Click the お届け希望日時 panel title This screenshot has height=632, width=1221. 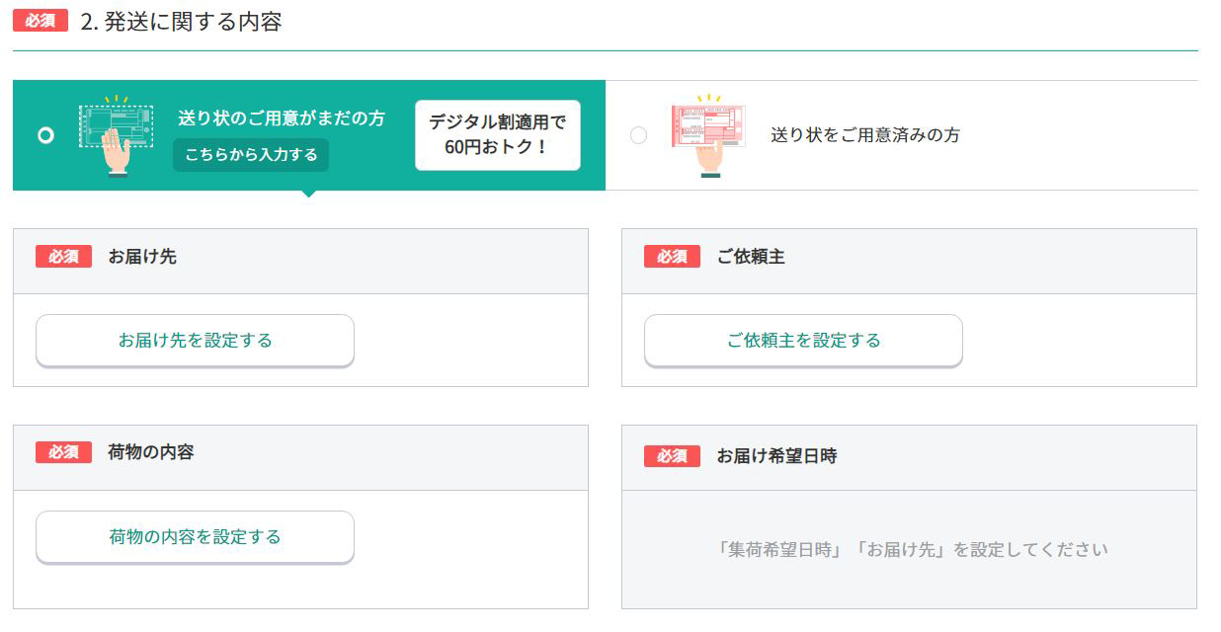pyautogui.click(x=776, y=456)
